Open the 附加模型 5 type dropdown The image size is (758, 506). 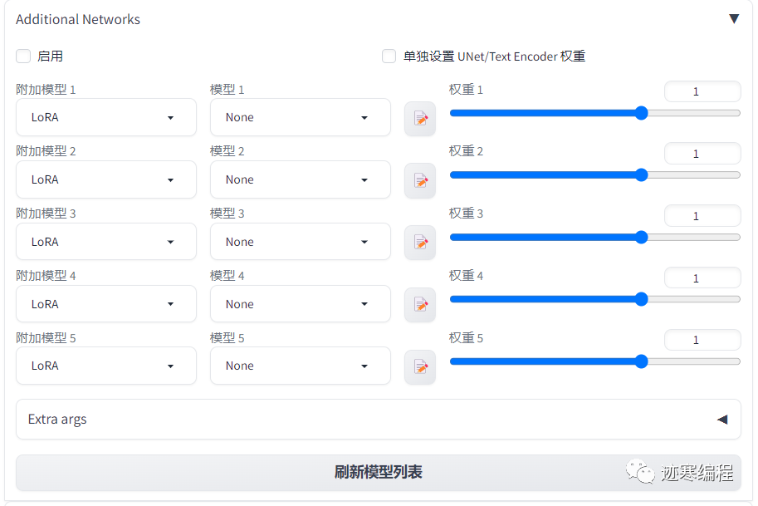105,366
